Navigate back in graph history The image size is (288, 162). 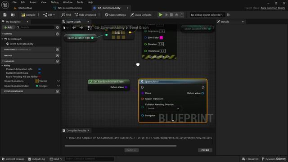coord(74,28)
